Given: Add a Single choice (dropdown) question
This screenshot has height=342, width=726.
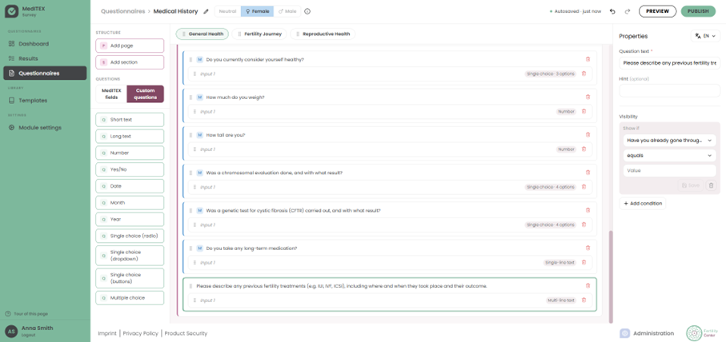Looking at the screenshot, I should coord(130,256).
